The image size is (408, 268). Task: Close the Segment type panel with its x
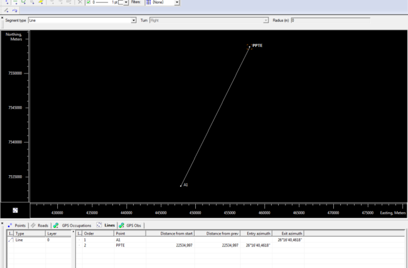point(2,18)
